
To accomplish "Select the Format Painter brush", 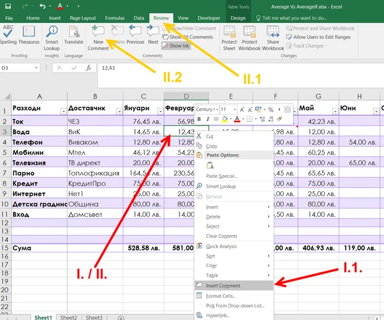I will coord(279,119).
